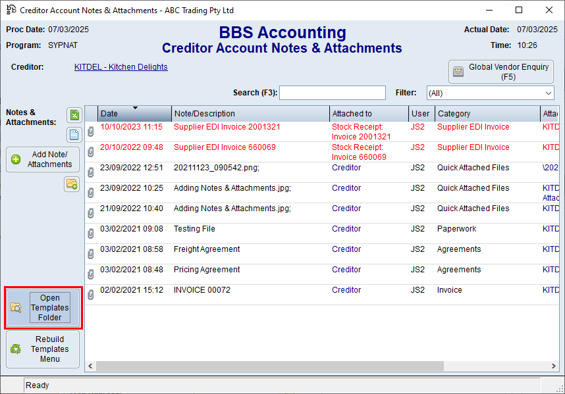The height and width of the screenshot is (394, 565).
Task: Click Open Templates Folder button
Action: (x=43, y=308)
